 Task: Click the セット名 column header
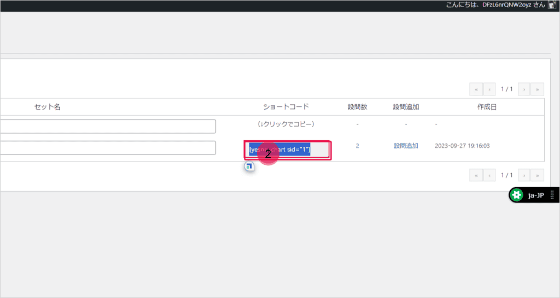(x=47, y=107)
